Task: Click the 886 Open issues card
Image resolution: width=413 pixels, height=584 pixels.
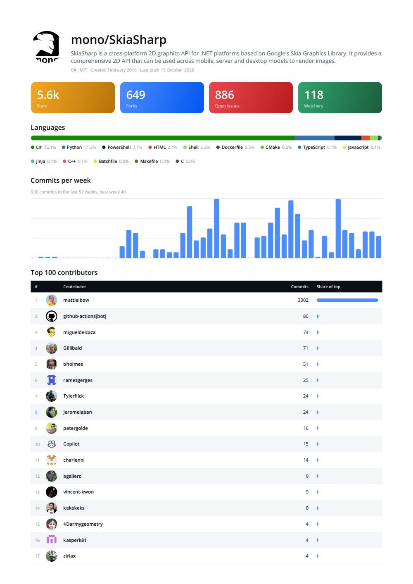Action: point(251,98)
